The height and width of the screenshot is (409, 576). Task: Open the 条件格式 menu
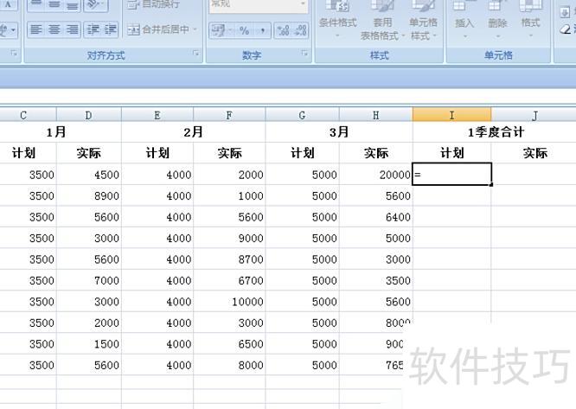[337, 18]
